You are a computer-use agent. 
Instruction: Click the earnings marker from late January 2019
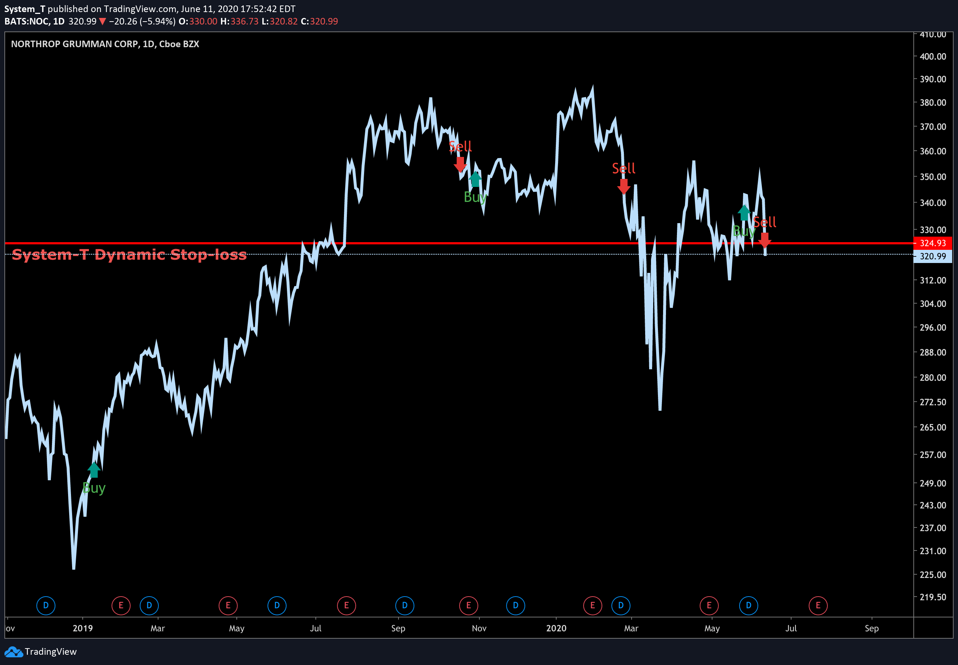pyautogui.click(x=121, y=605)
